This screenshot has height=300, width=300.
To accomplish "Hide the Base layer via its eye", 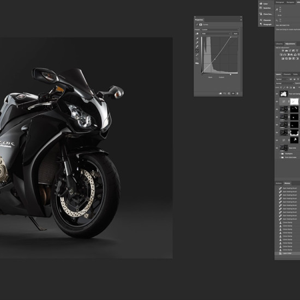I will point(277,148).
